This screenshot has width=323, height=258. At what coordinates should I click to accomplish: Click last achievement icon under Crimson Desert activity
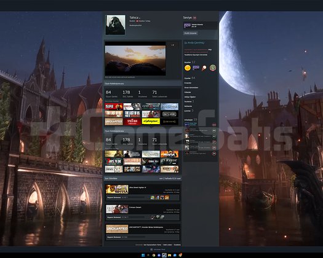(x=162, y=217)
